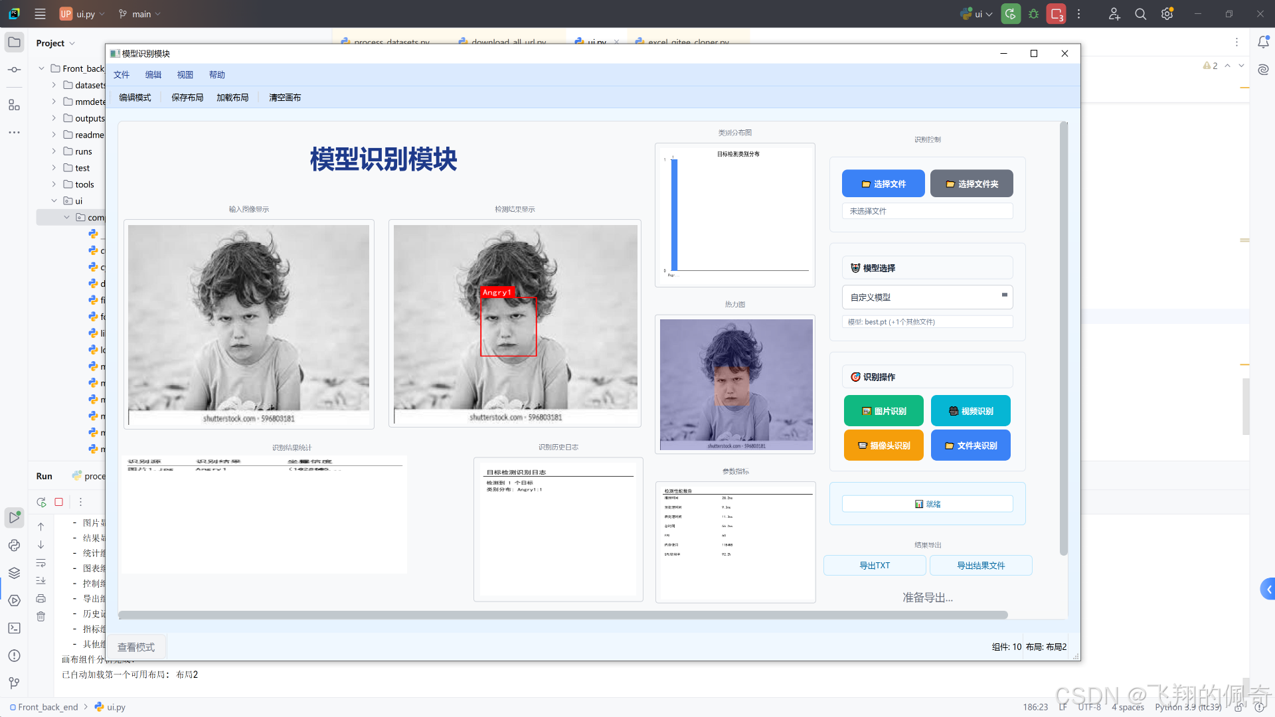1275x717 pixels.
Task: Open the 编辑 menu
Action: click(153, 75)
